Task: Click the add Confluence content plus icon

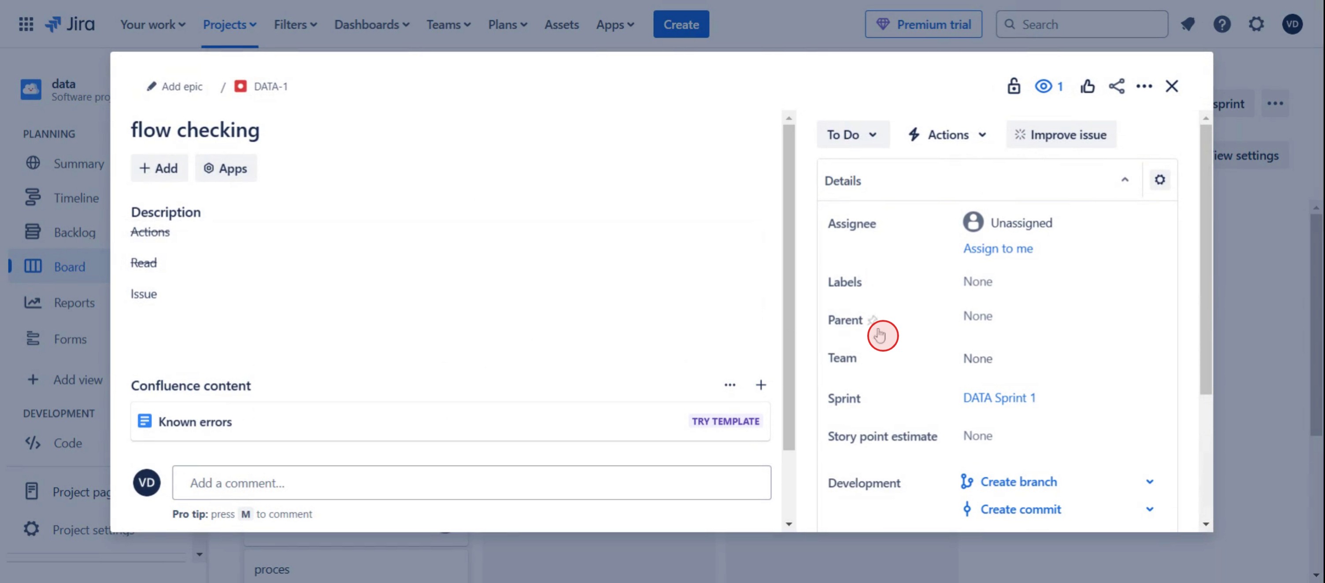Action: tap(760, 385)
